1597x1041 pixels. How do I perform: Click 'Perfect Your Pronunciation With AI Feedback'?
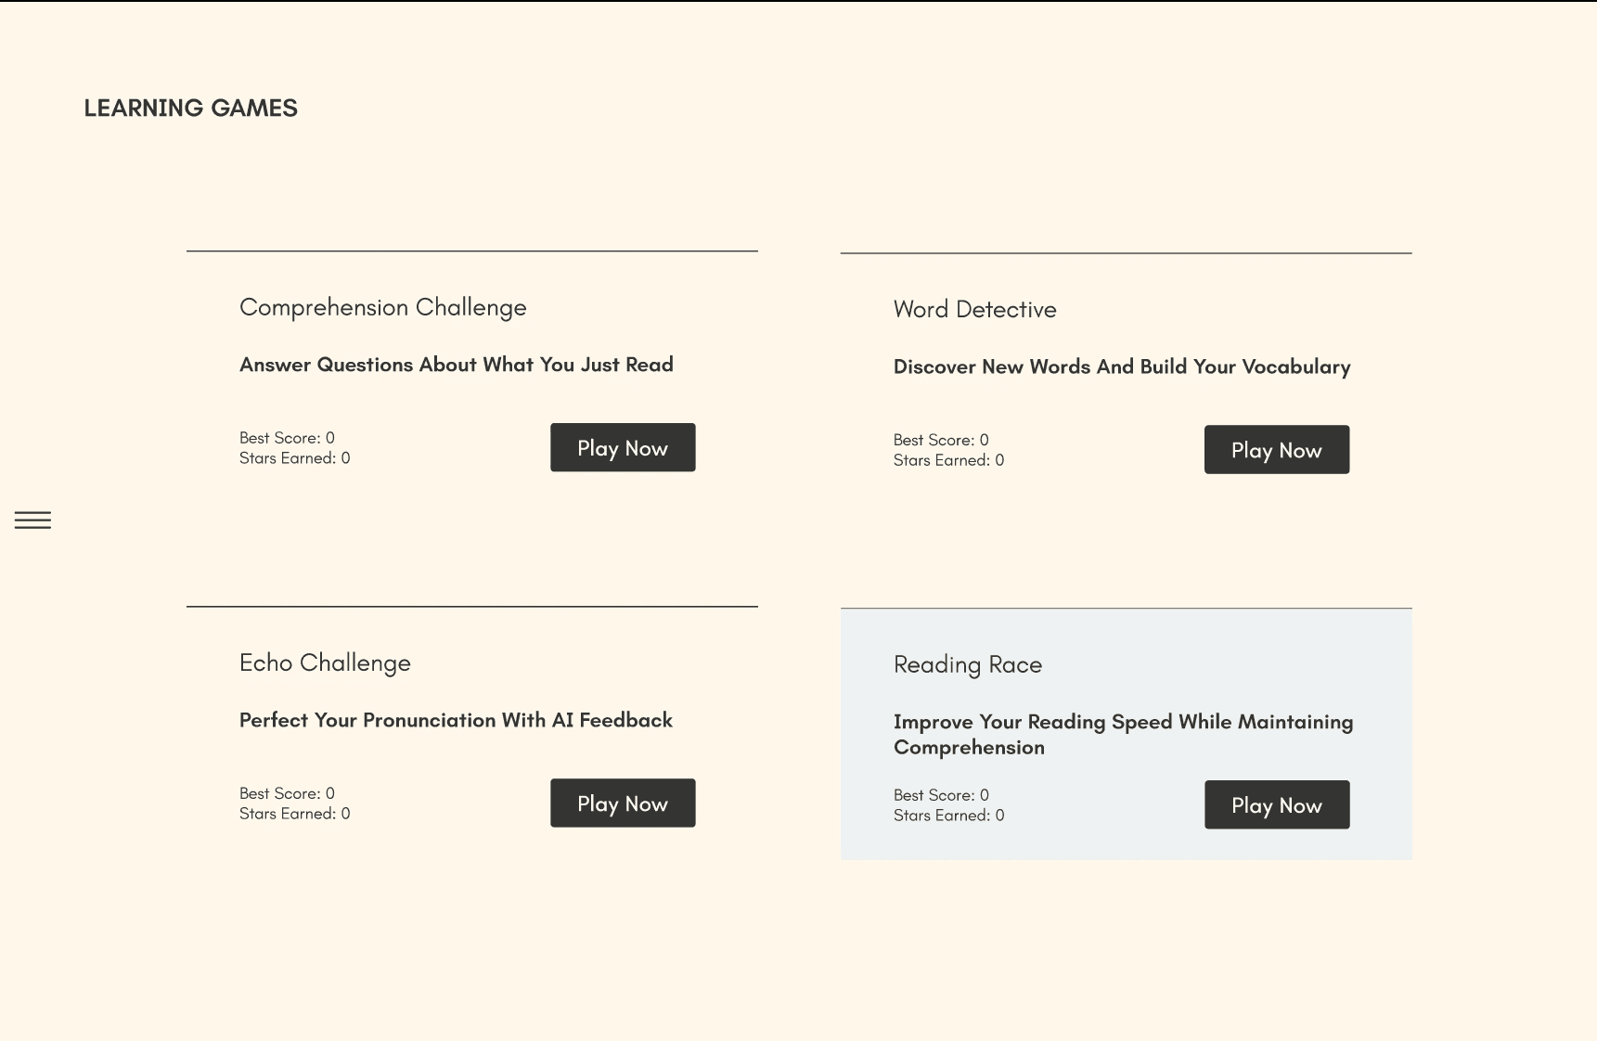pos(456,720)
